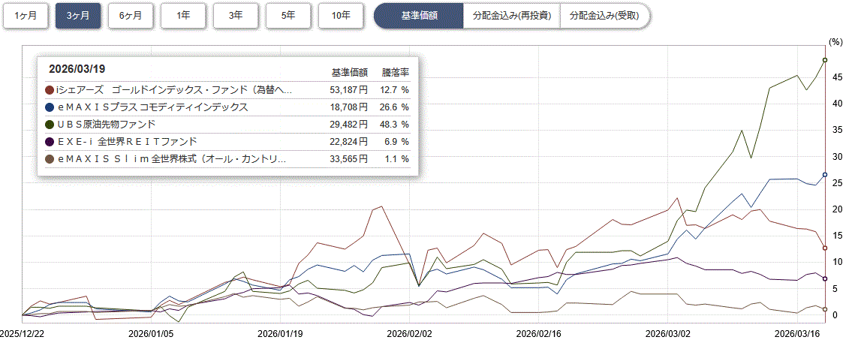Select the 3ヶ月 period button
849x346 pixels.
(78, 15)
